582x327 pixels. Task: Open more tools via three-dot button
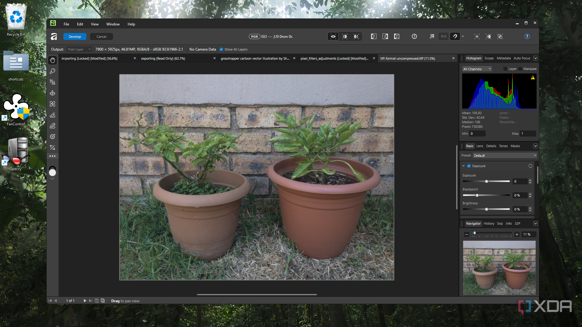point(52,156)
